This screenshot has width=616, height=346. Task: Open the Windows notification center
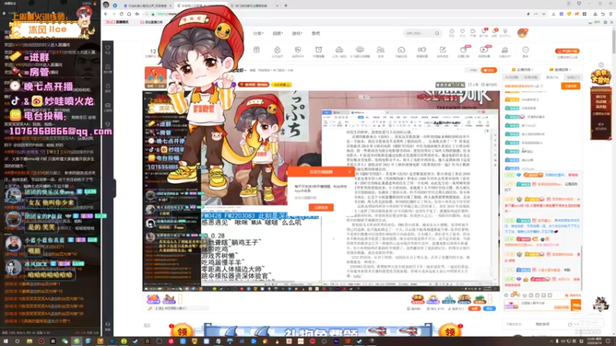(608, 341)
